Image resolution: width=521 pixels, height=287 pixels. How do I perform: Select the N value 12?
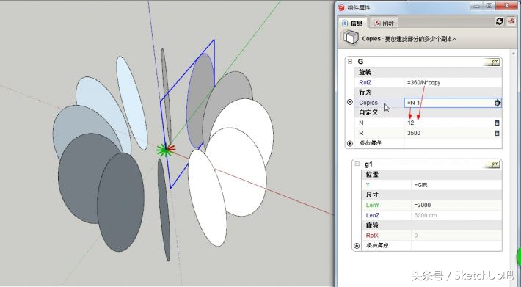(x=411, y=123)
